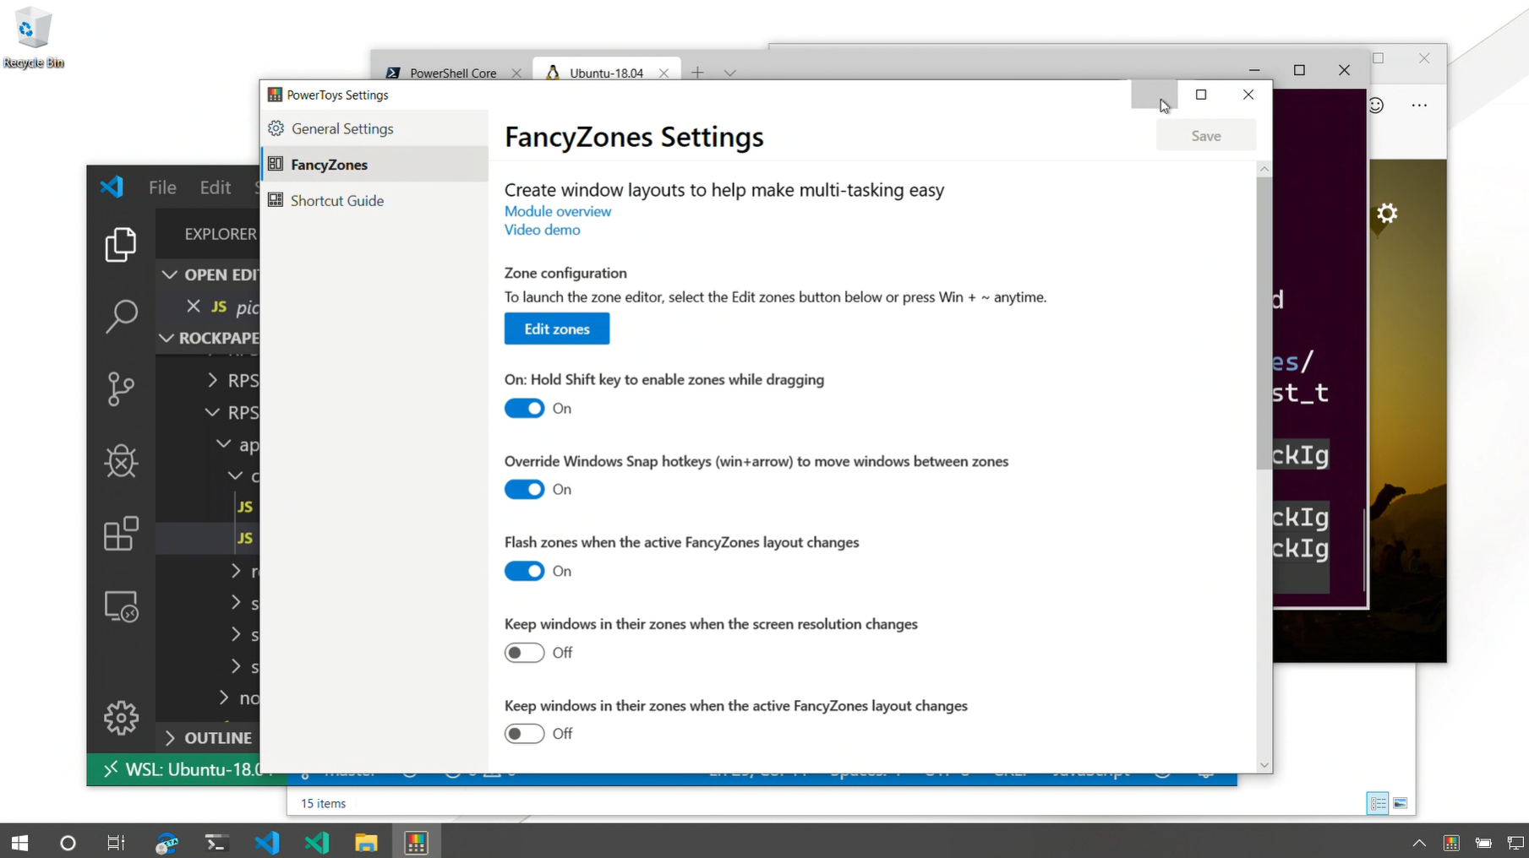Open the Edit menu in VS Code
This screenshot has width=1529, height=858.
(x=216, y=187)
